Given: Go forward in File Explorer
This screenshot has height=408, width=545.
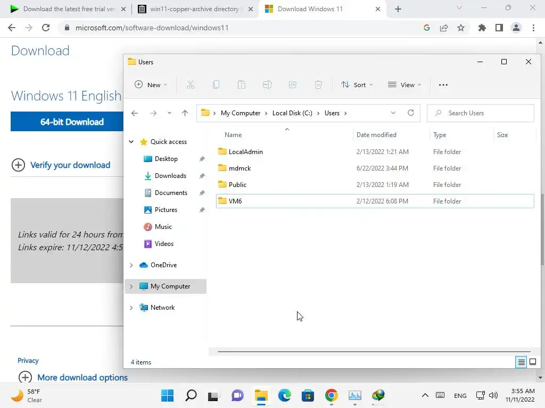Looking at the screenshot, I should [153, 113].
